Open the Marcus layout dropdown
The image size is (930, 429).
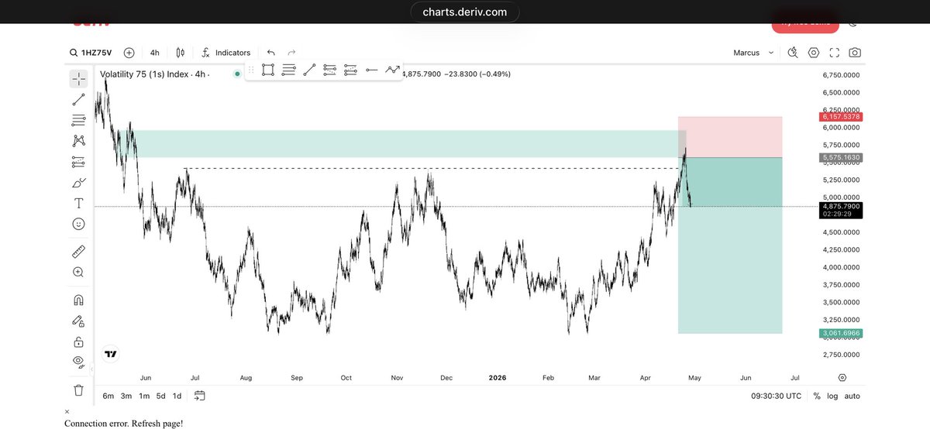[753, 53]
